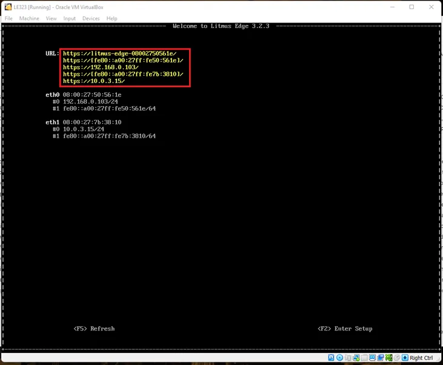Open the File menu

(8, 18)
